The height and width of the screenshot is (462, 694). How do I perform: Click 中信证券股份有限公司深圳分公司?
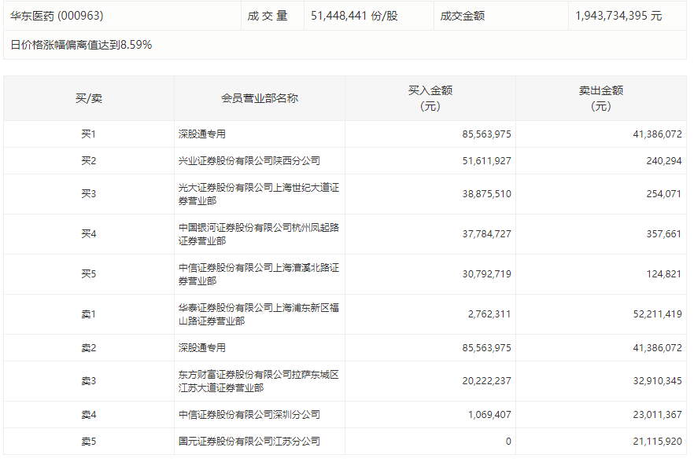click(x=249, y=414)
